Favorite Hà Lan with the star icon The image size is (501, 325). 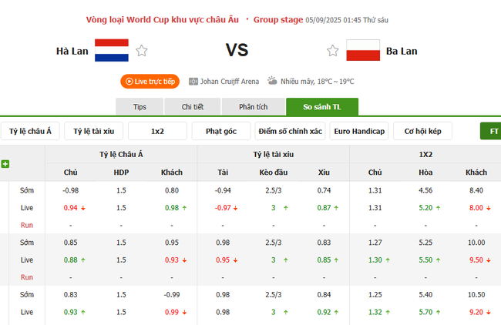tap(142, 51)
